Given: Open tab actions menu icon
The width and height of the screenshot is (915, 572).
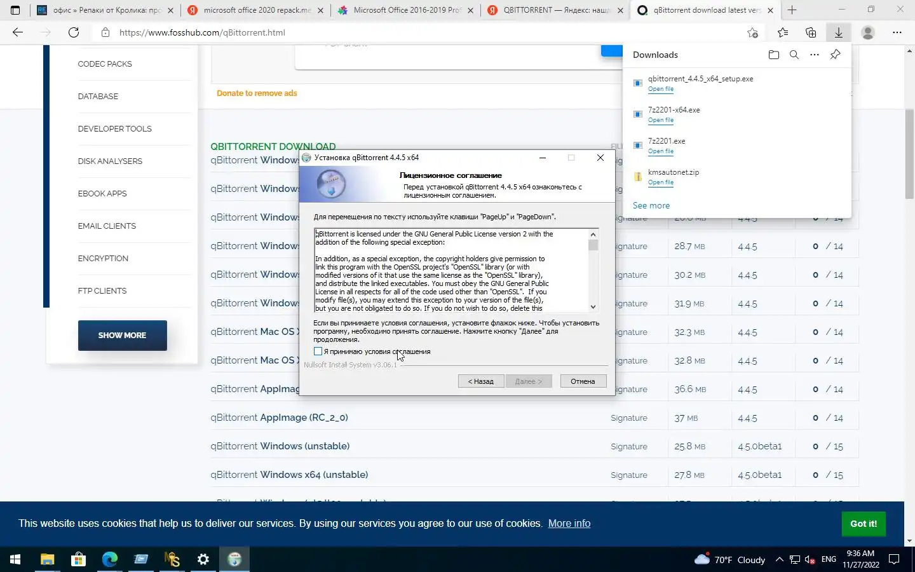Looking at the screenshot, I should point(15,10).
